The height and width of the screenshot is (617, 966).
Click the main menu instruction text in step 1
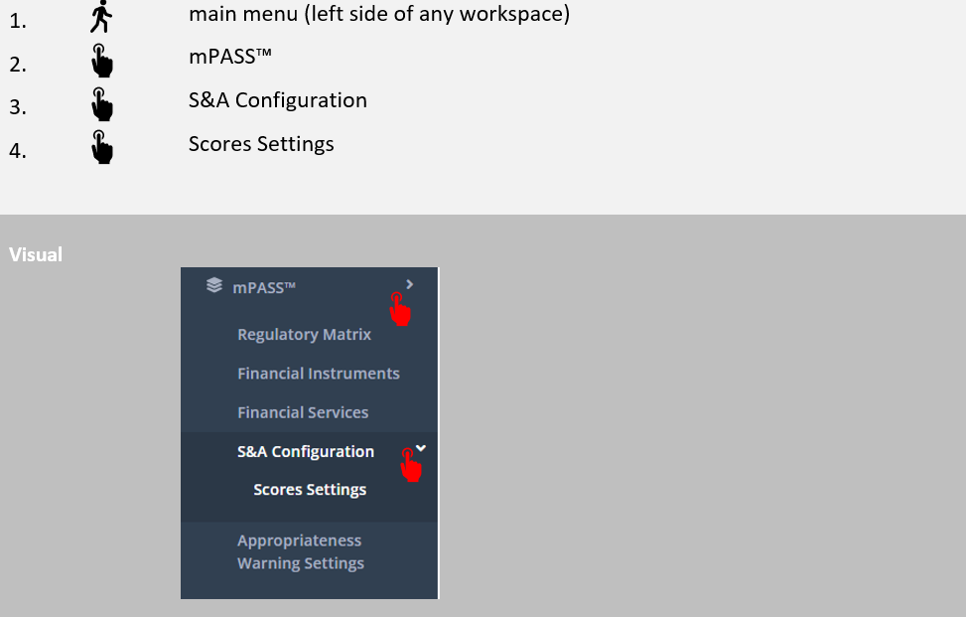tap(378, 15)
